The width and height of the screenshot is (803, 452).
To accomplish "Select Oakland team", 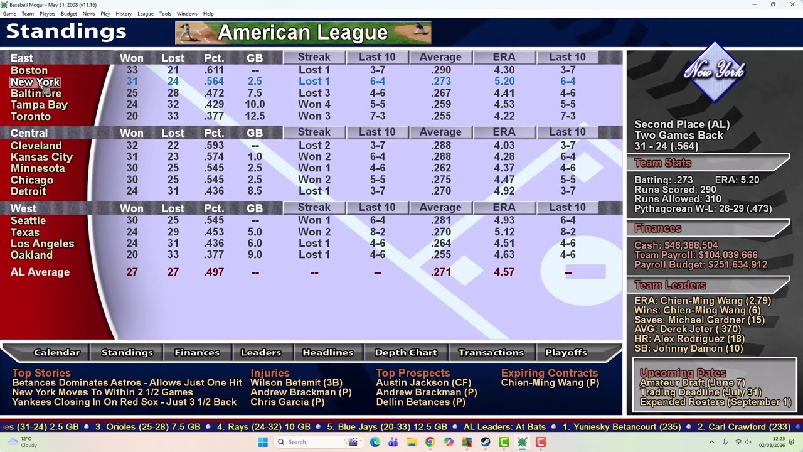I will (x=31, y=255).
